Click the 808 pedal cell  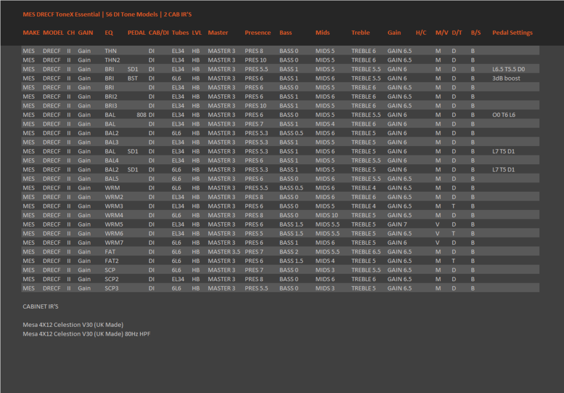coord(142,115)
